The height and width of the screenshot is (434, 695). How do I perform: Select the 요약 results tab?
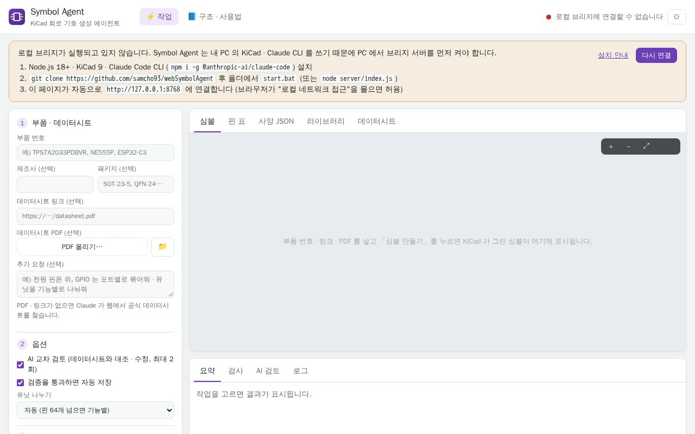(x=207, y=371)
